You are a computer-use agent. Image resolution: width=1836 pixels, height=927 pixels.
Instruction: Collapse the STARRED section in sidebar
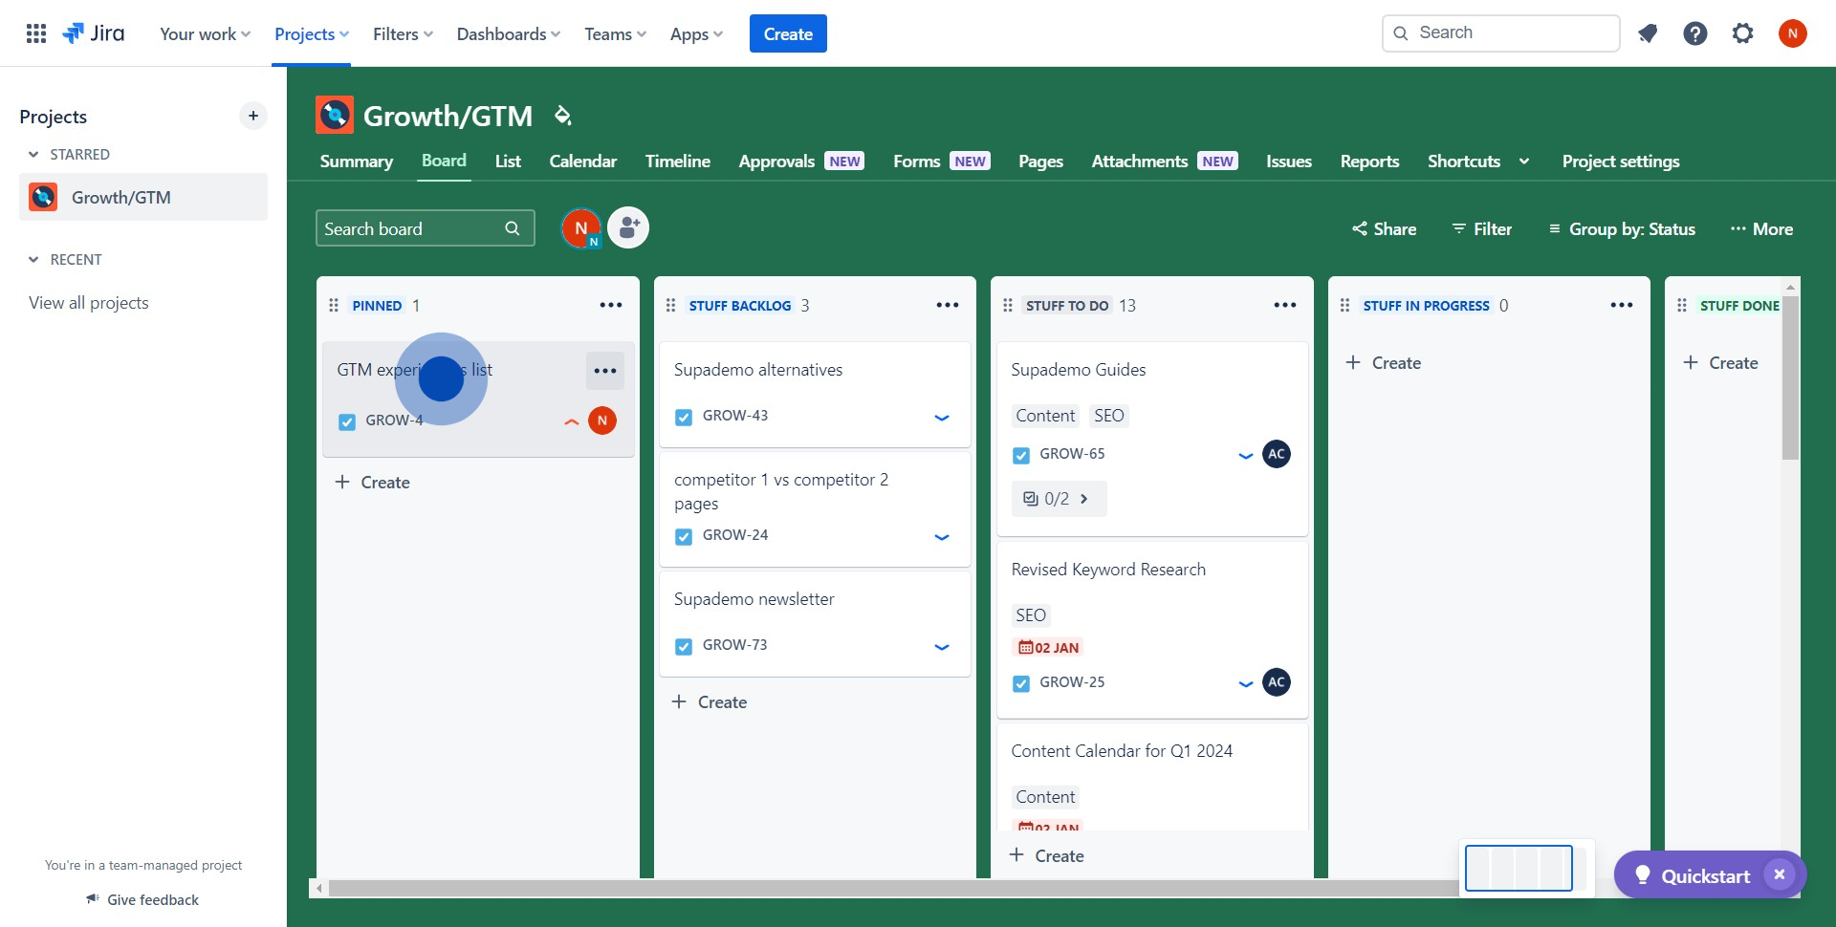tap(33, 154)
